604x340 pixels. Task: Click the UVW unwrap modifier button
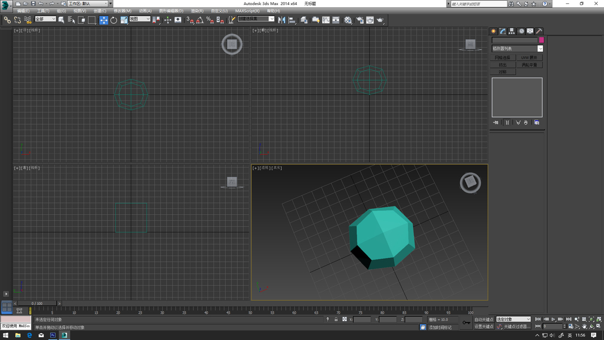pos(529,58)
